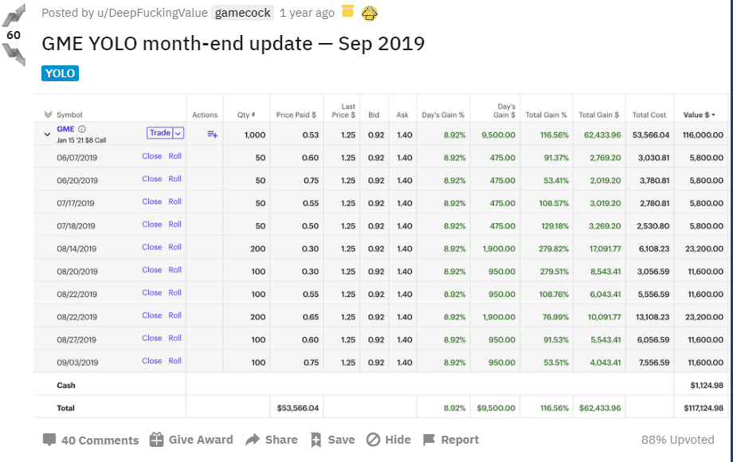Screen dimensions: 733x462
Task: Click the Cash row label
Action: pos(66,386)
